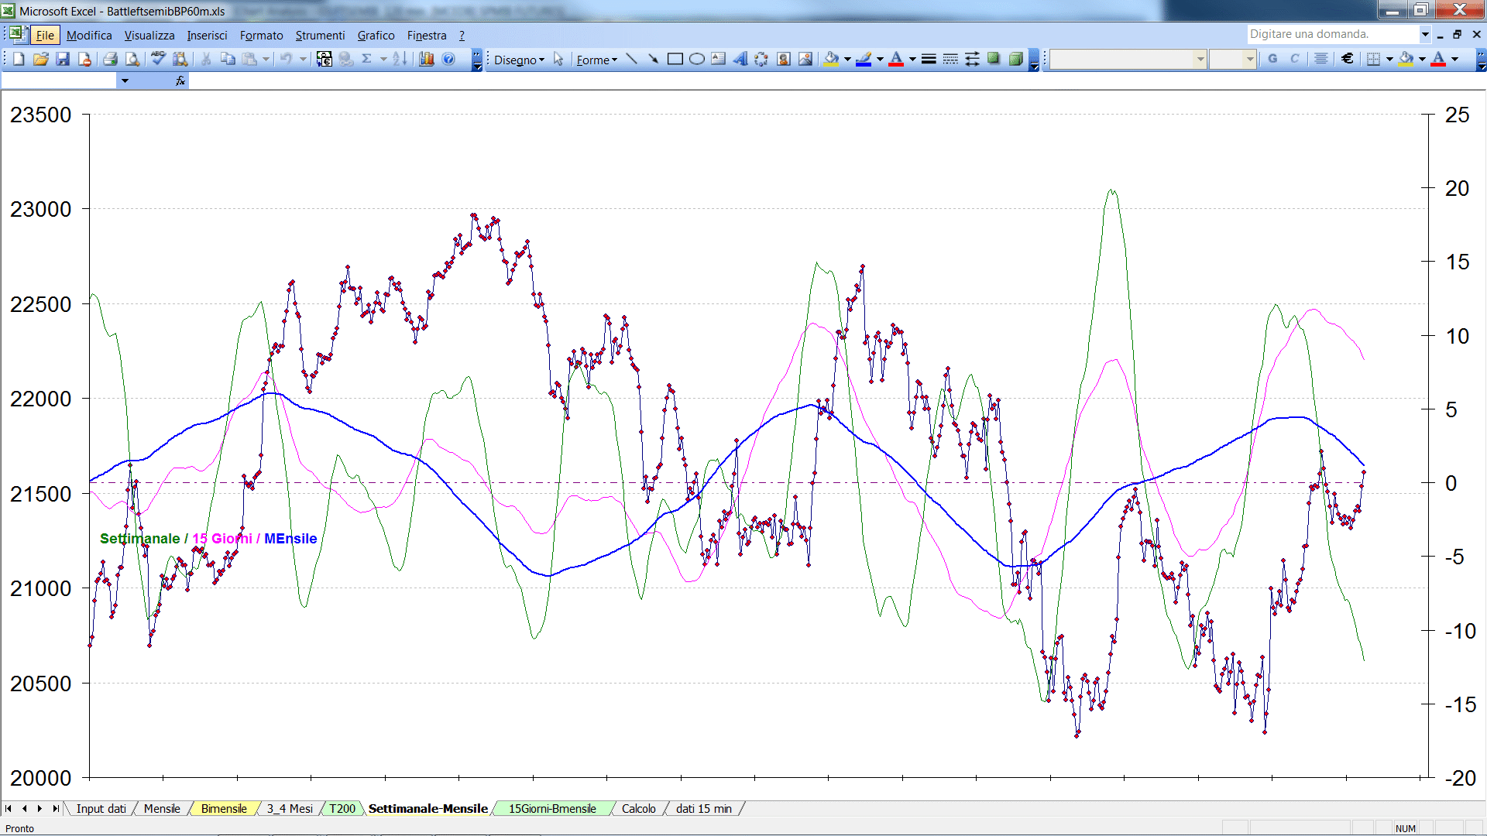Select the Settimanale / 15 Giorni / MEnsile legend text

click(x=208, y=539)
